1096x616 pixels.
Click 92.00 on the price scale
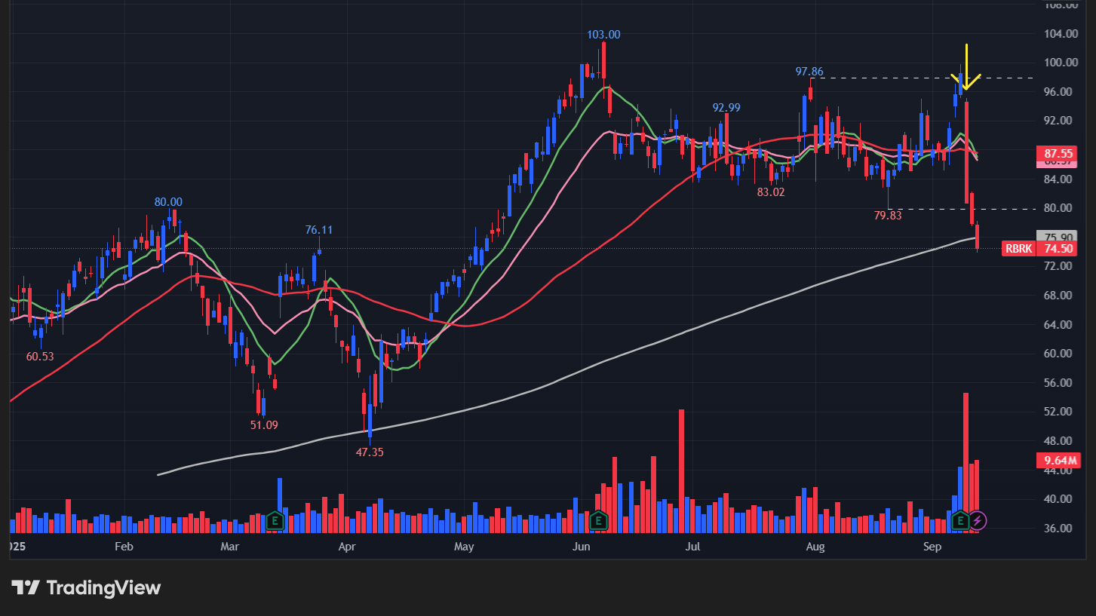coord(1060,121)
